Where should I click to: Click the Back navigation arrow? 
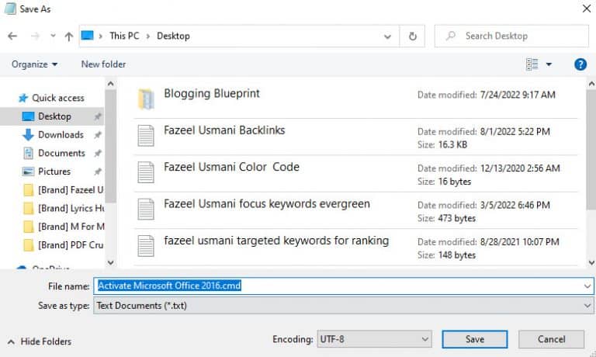click(12, 36)
